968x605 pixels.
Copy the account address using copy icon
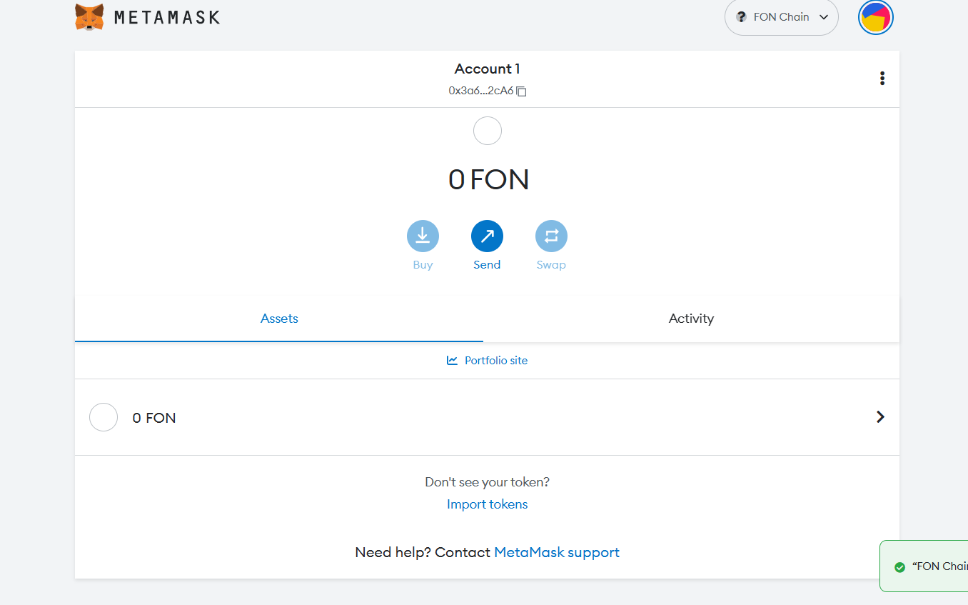tap(522, 91)
